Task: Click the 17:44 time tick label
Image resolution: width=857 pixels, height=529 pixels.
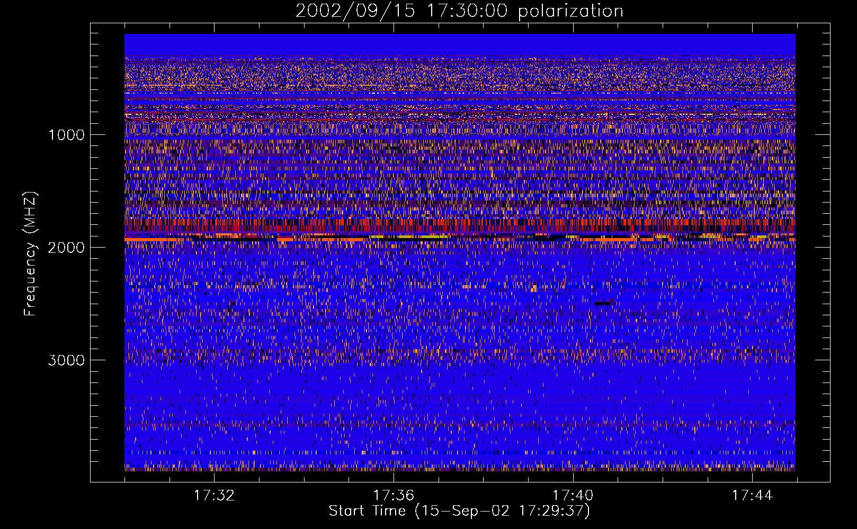Action: tap(753, 496)
